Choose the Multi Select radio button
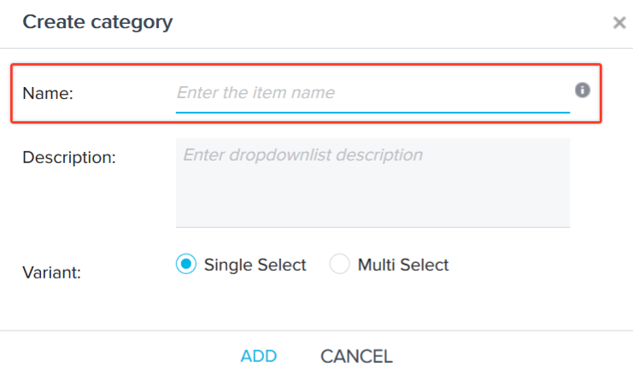Image resolution: width=633 pixels, height=374 pixels. 339,264
